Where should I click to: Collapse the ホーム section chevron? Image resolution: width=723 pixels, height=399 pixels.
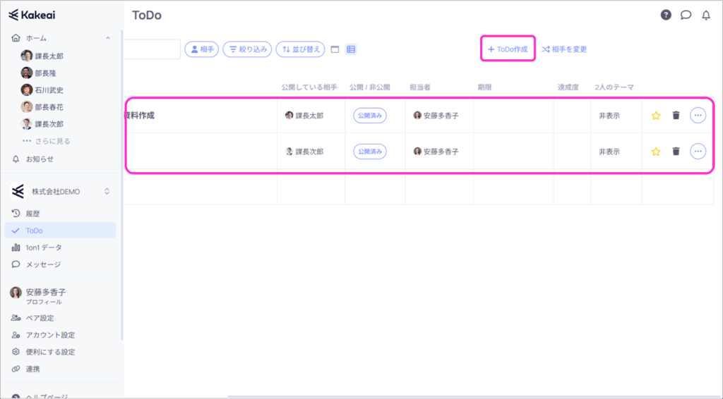click(x=107, y=38)
